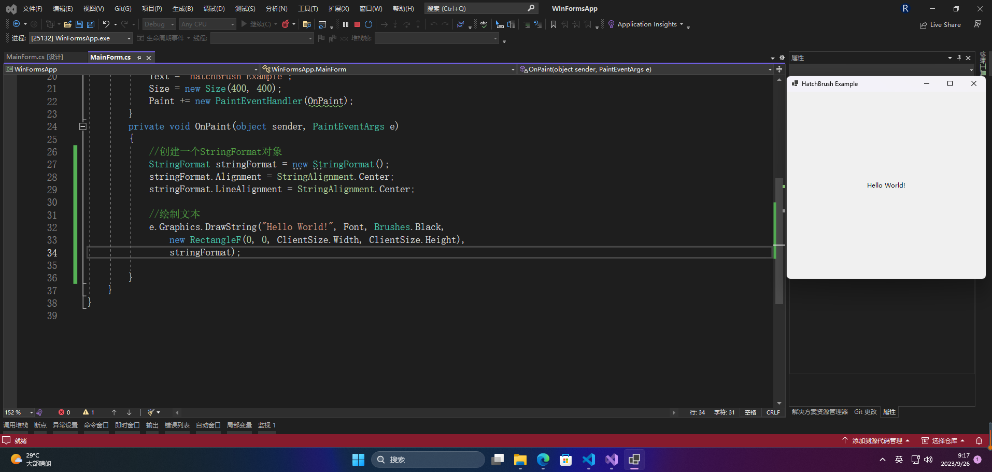Save the current file with the Save icon

coord(79,24)
